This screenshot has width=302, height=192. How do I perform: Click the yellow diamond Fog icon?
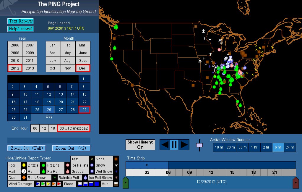(24, 165)
